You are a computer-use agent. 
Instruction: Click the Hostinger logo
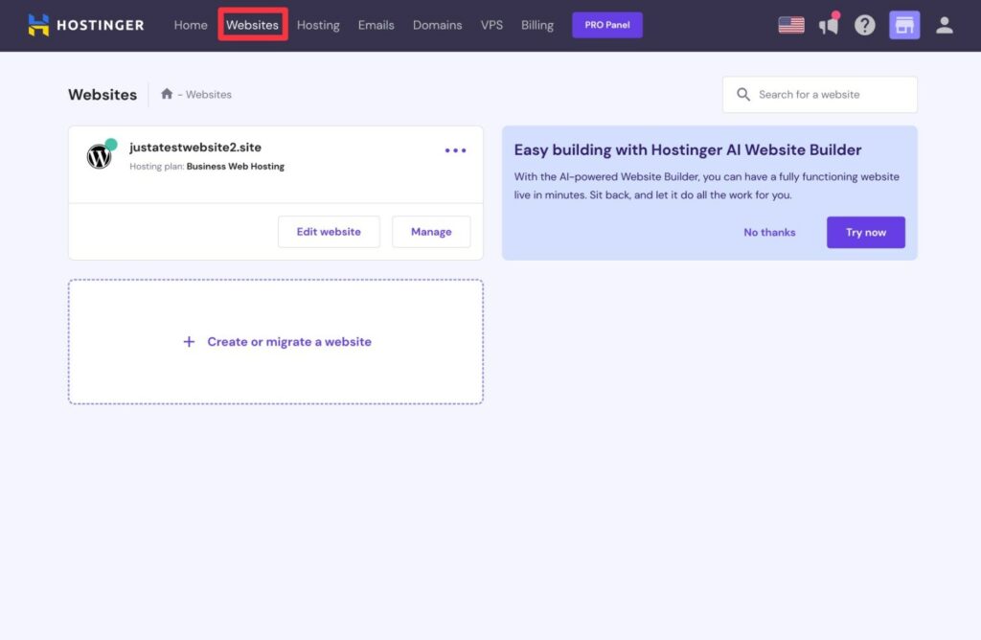[x=85, y=25]
